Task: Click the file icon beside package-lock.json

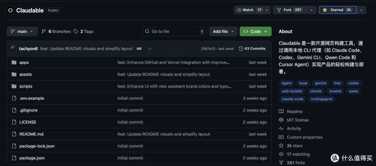Action: pyautogui.click(x=14, y=146)
